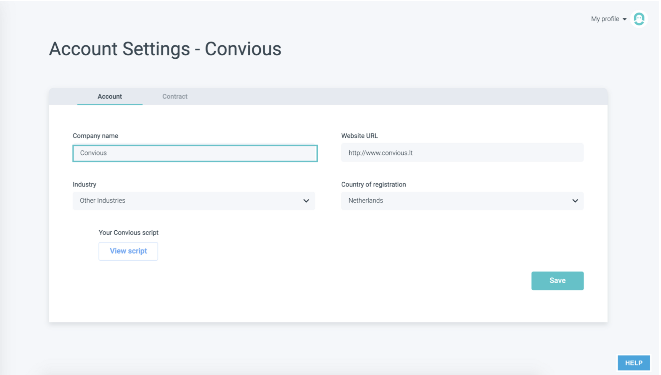661x375 pixels.
Task: Focus the Company name input field
Action: click(195, 153)
